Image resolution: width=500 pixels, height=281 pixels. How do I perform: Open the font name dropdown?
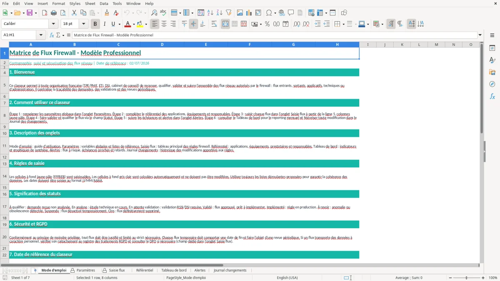53,24
